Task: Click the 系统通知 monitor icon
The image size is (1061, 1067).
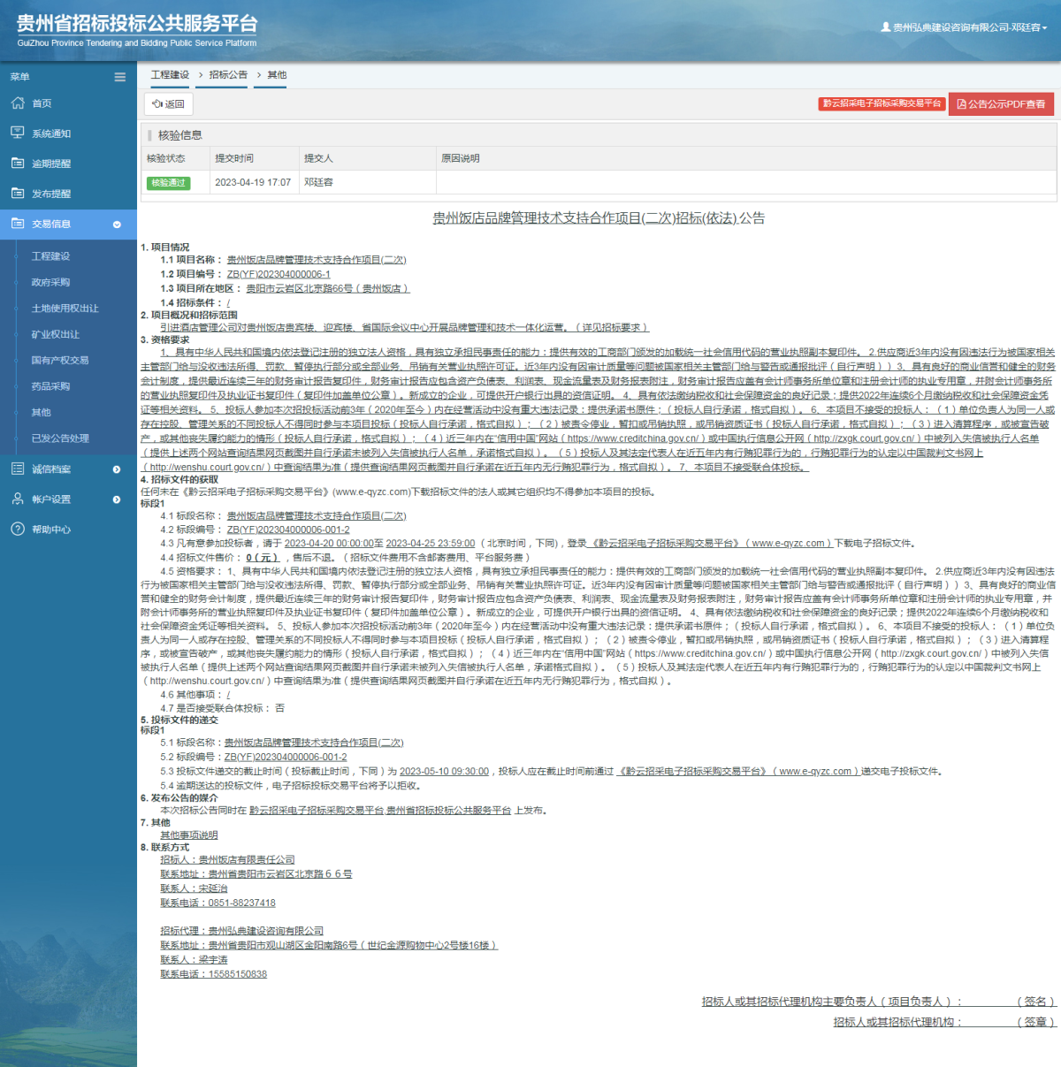Action: [x=18, y=133]
